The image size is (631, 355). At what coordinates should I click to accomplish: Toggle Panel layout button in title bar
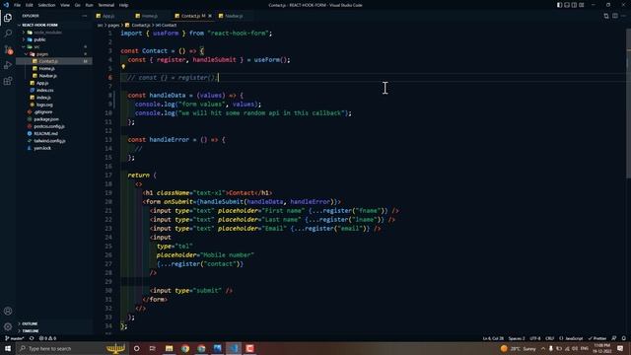(x=567, y=5)
